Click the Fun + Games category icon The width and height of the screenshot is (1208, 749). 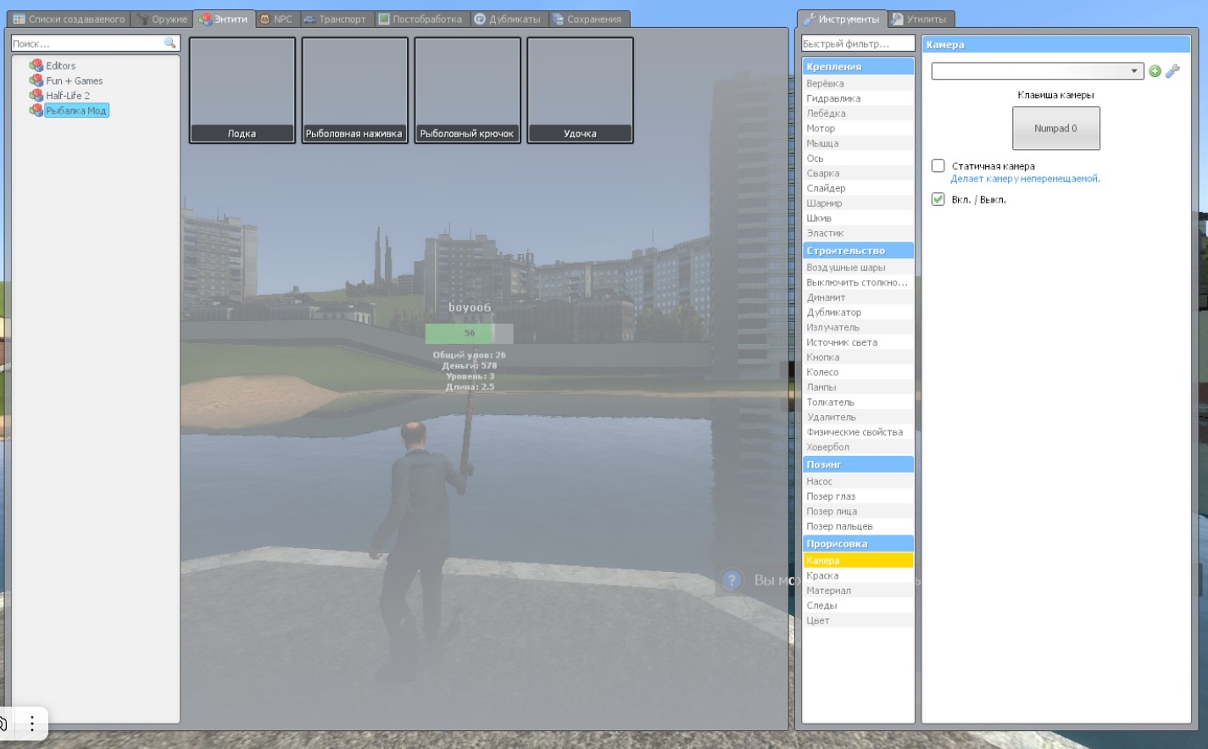(36, 80)
